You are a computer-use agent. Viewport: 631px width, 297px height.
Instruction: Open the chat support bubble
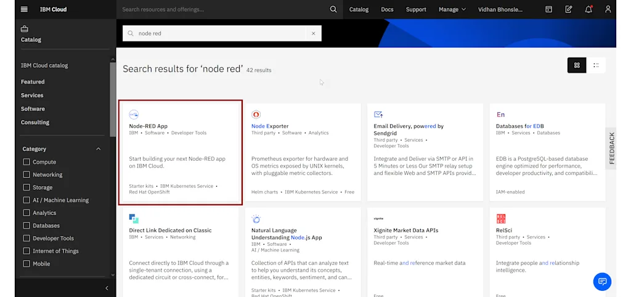tap(602, 282)
